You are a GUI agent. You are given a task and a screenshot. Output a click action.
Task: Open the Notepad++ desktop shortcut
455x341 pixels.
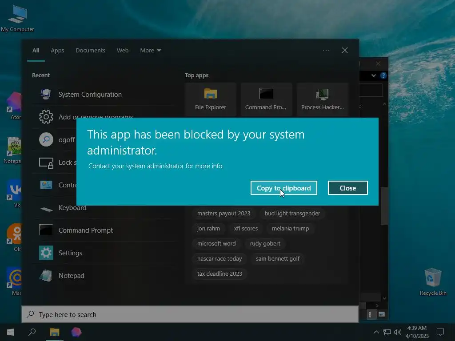click(x=12, y=150)
